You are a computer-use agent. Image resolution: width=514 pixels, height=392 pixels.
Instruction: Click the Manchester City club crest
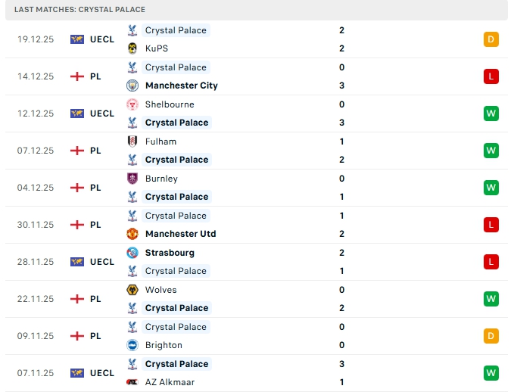click(132, 86)
